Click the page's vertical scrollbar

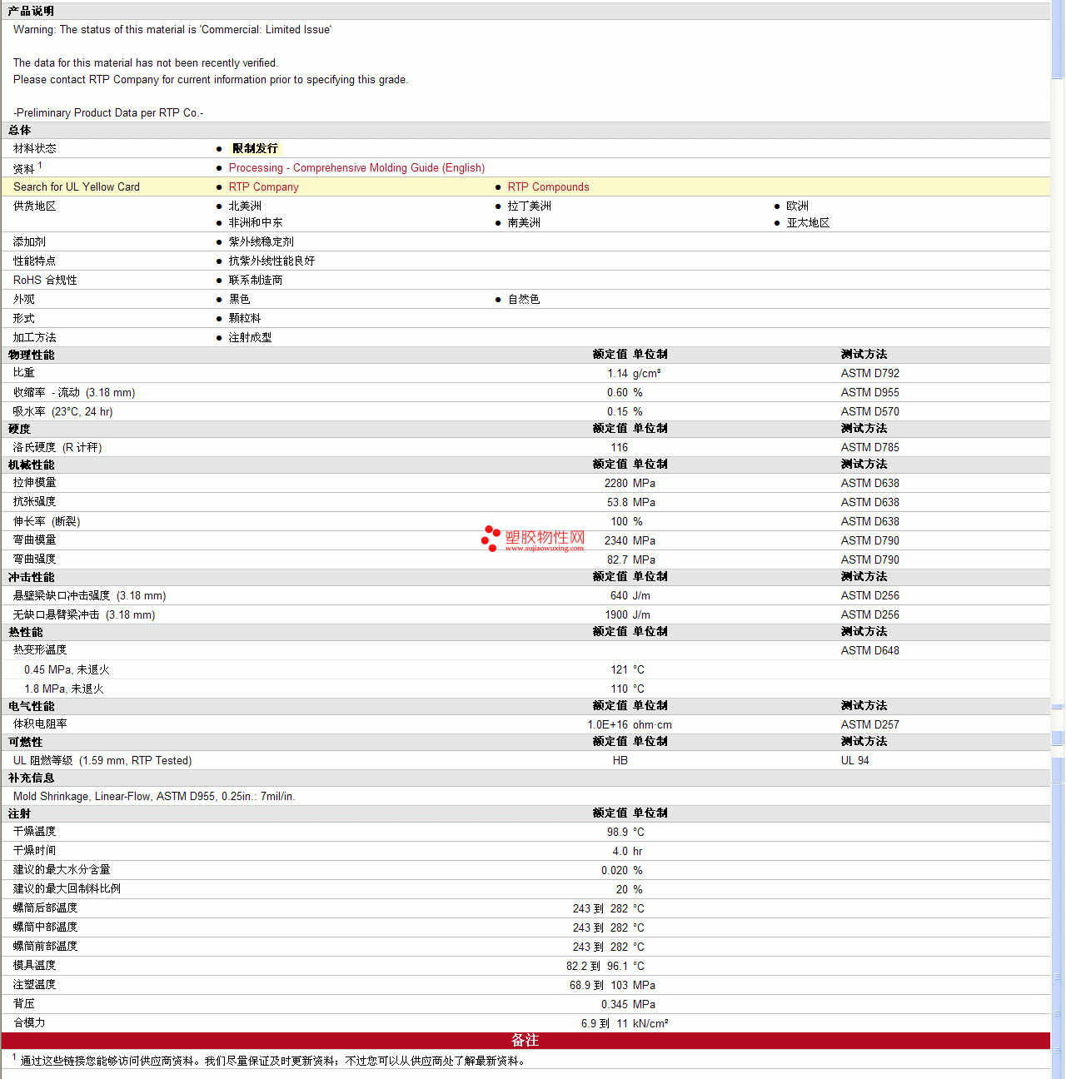point(1058,539)
